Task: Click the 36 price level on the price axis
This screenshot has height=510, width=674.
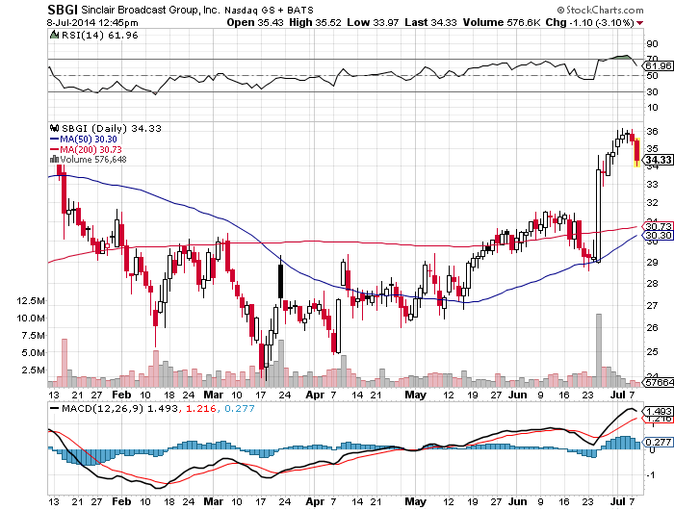Action: 652,132
